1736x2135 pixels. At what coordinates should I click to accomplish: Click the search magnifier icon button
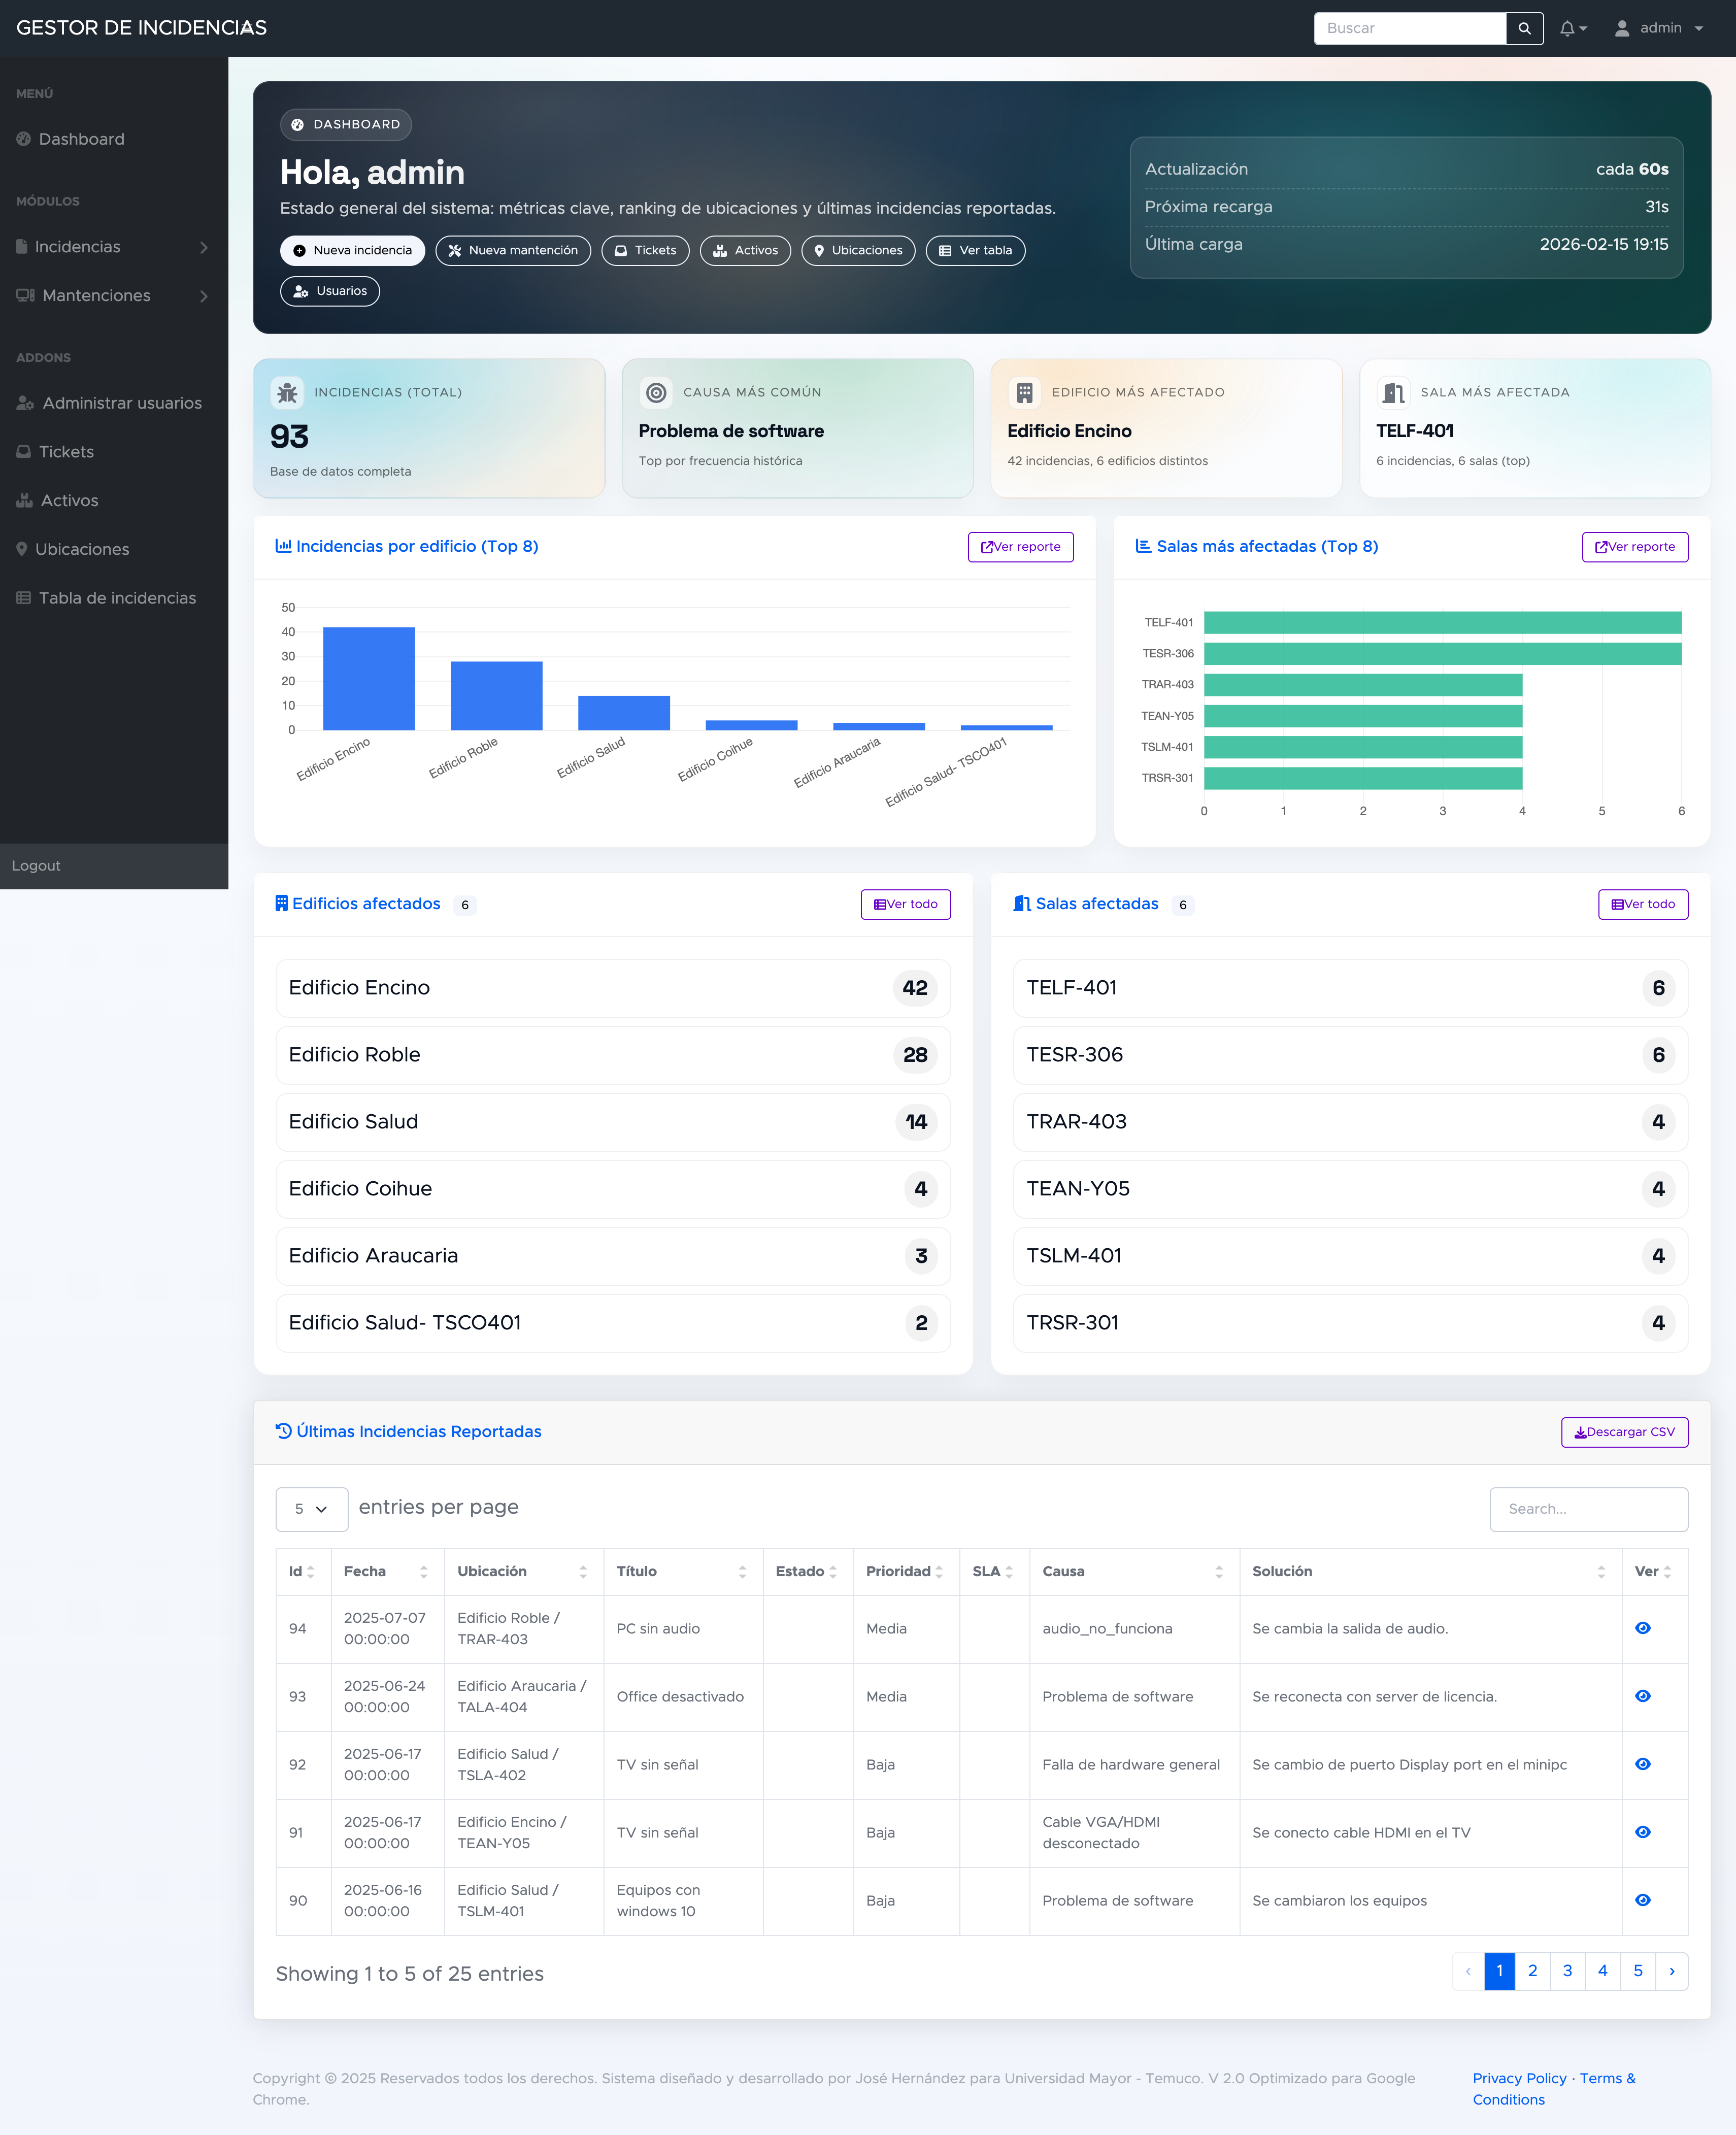(x=1524, y=28)
